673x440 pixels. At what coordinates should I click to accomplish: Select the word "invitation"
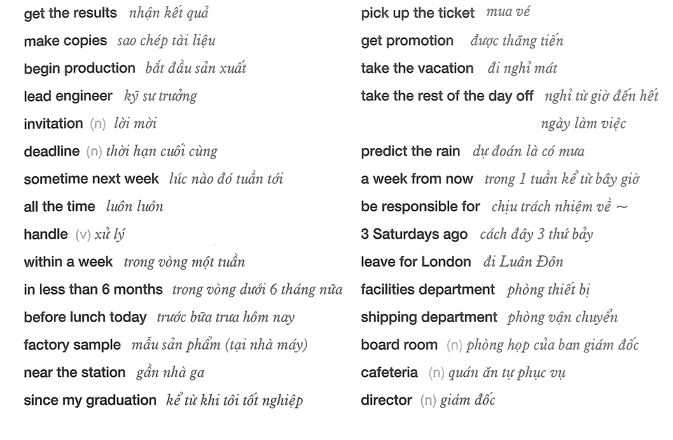(x=53, y=123)
